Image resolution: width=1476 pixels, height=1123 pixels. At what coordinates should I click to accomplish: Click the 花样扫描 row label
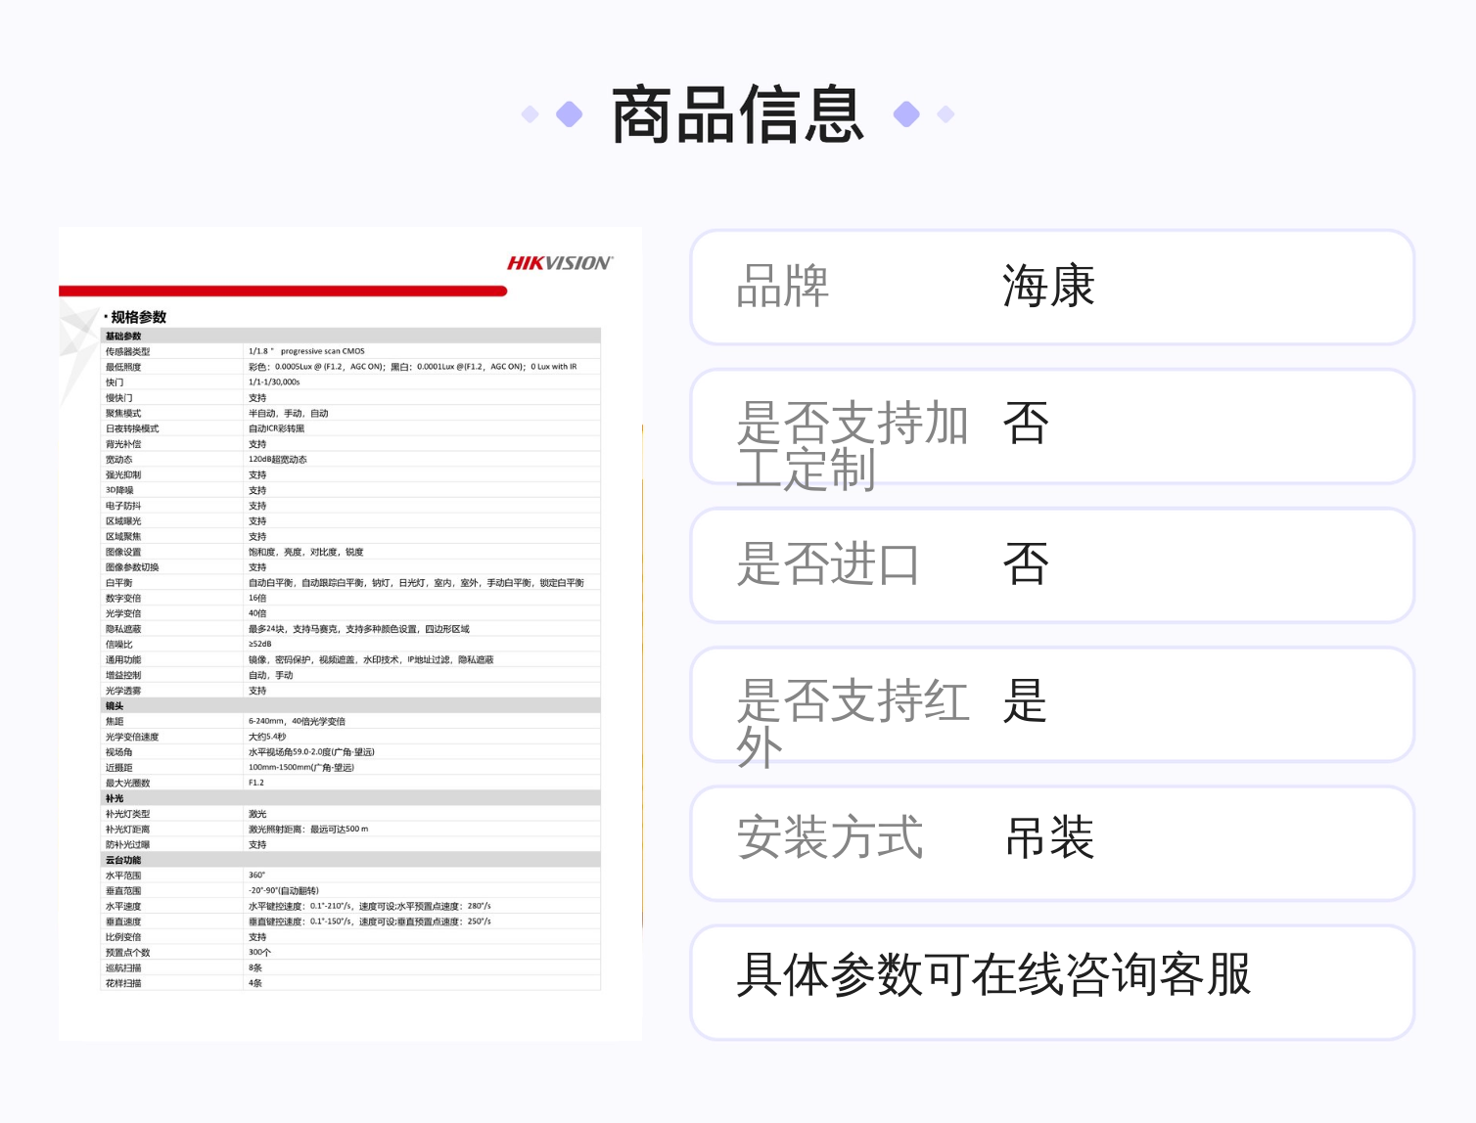pyautogui.click(x=123, y=983)
